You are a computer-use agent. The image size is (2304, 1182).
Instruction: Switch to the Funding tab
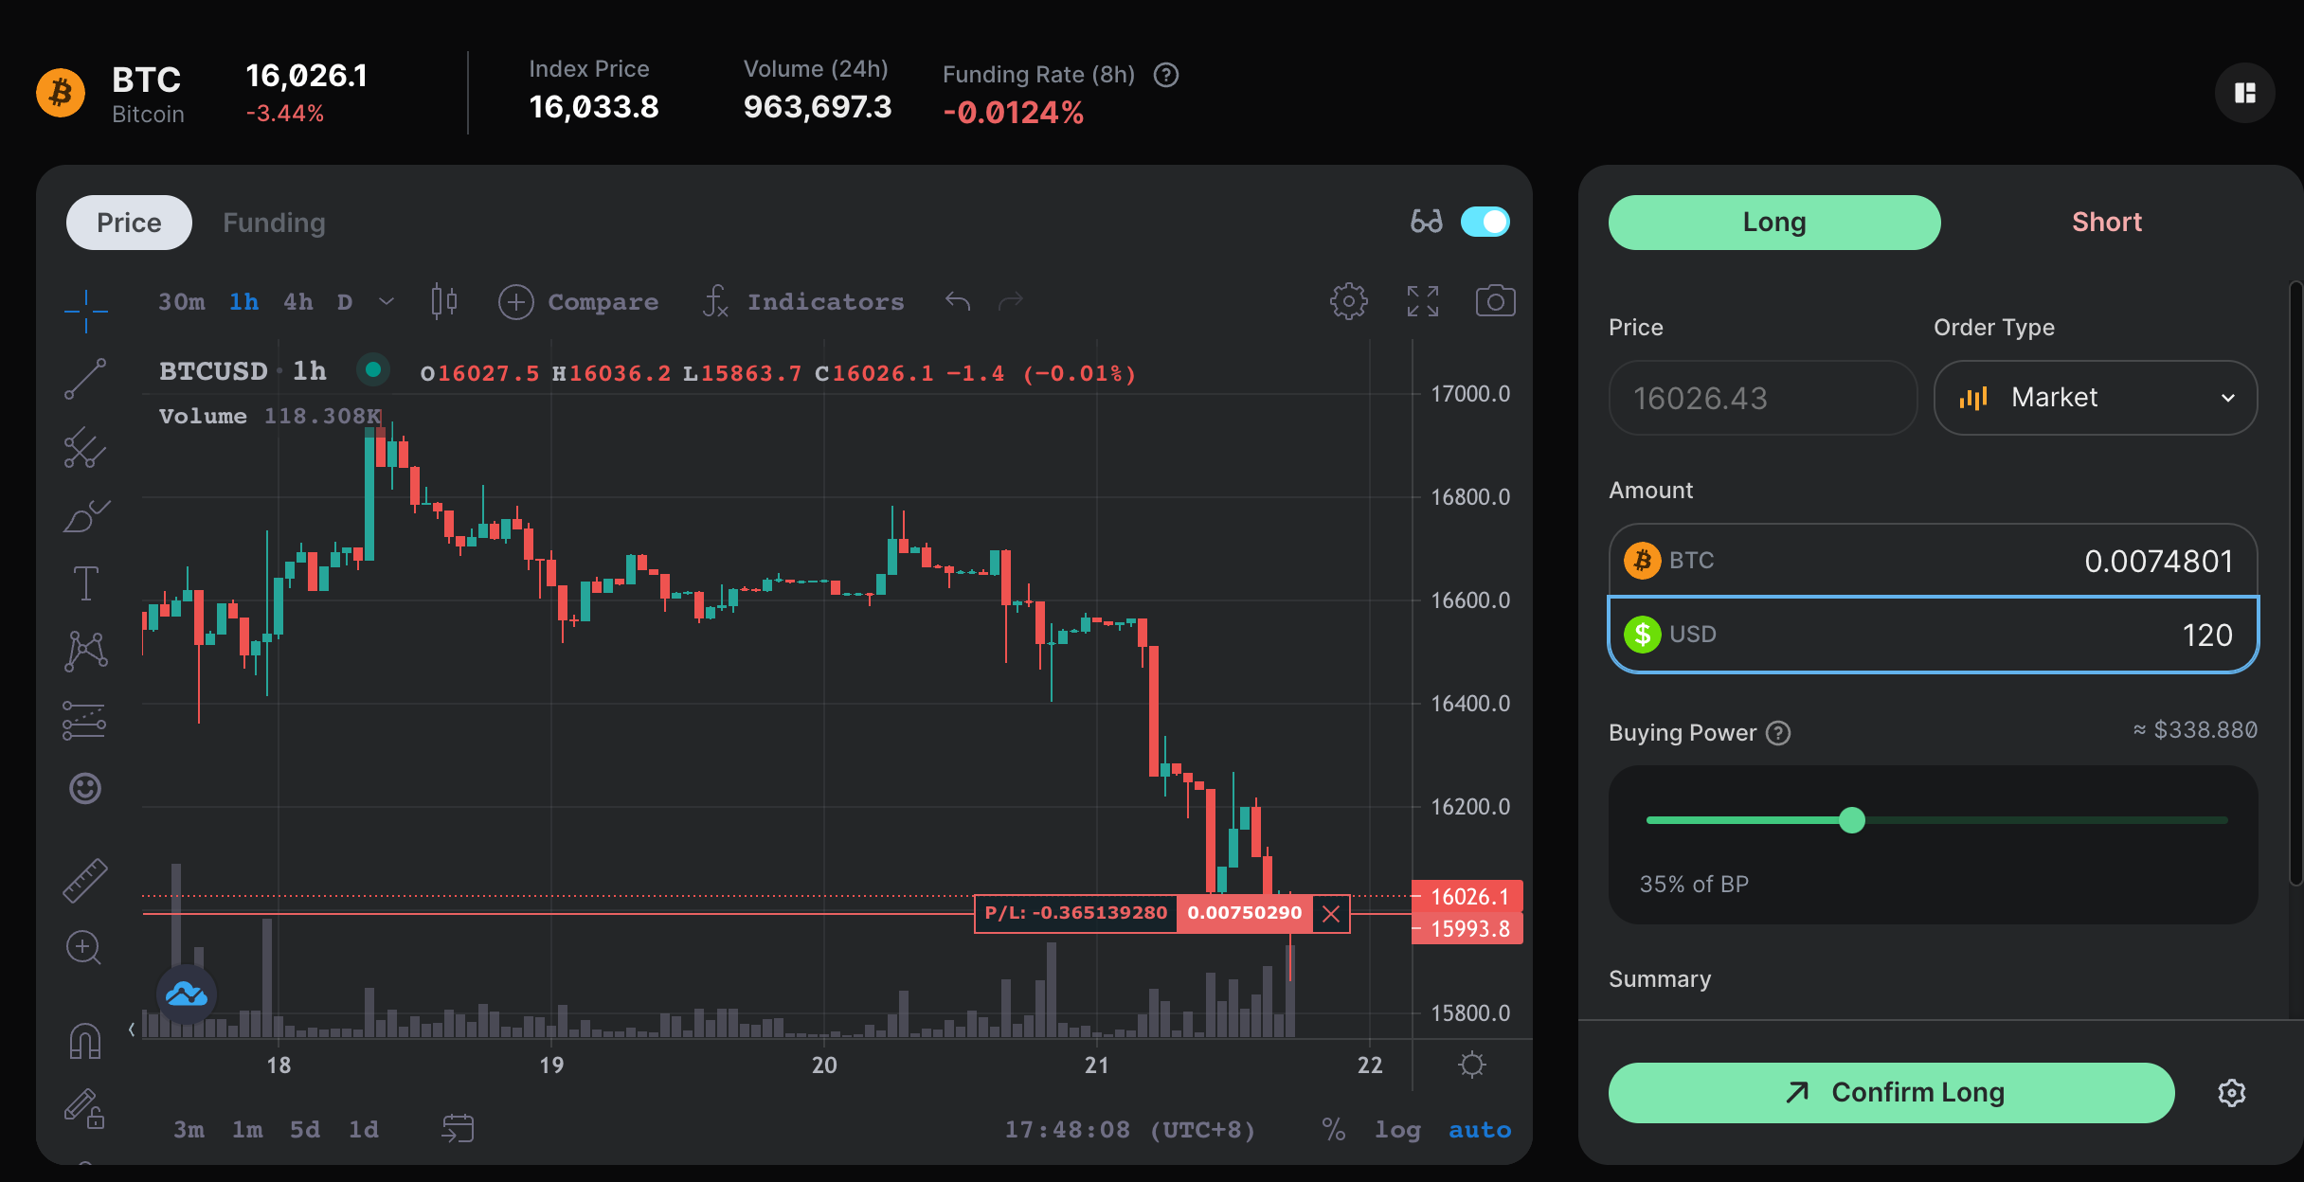point(274,223)
